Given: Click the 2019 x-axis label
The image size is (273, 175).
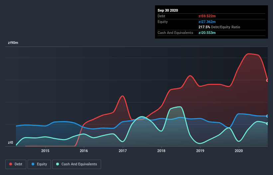Looking at the screenshot, I should click(200, 151).
